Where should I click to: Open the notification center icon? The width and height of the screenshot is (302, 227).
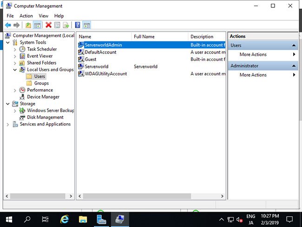point(289,219)
